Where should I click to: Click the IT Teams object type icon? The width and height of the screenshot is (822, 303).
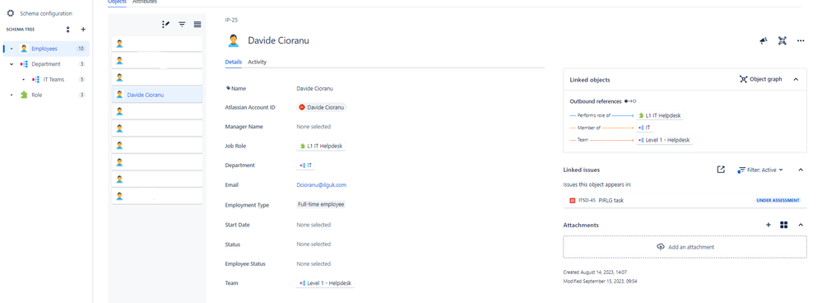pos(35,80)
